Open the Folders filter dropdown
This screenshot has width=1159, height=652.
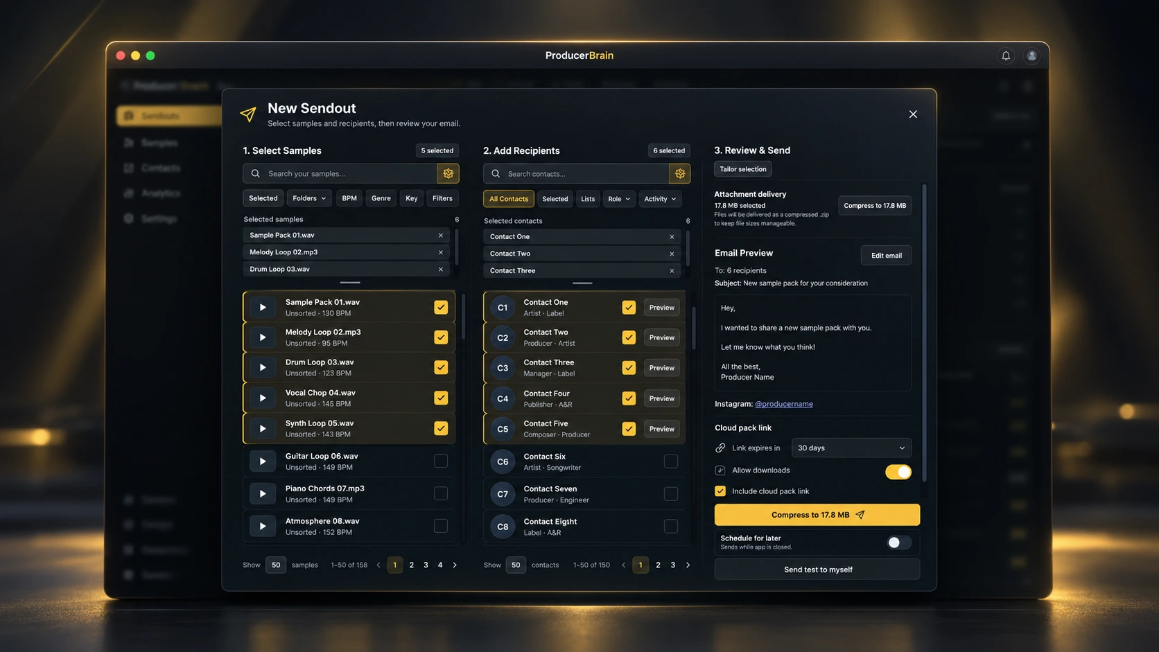tap(309, 199)
